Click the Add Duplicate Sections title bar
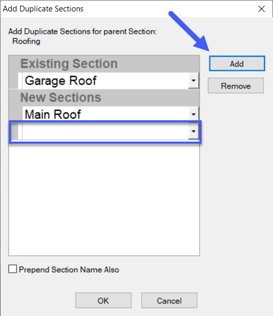Screen dimensions: 273x316 (x=129, y=9)
